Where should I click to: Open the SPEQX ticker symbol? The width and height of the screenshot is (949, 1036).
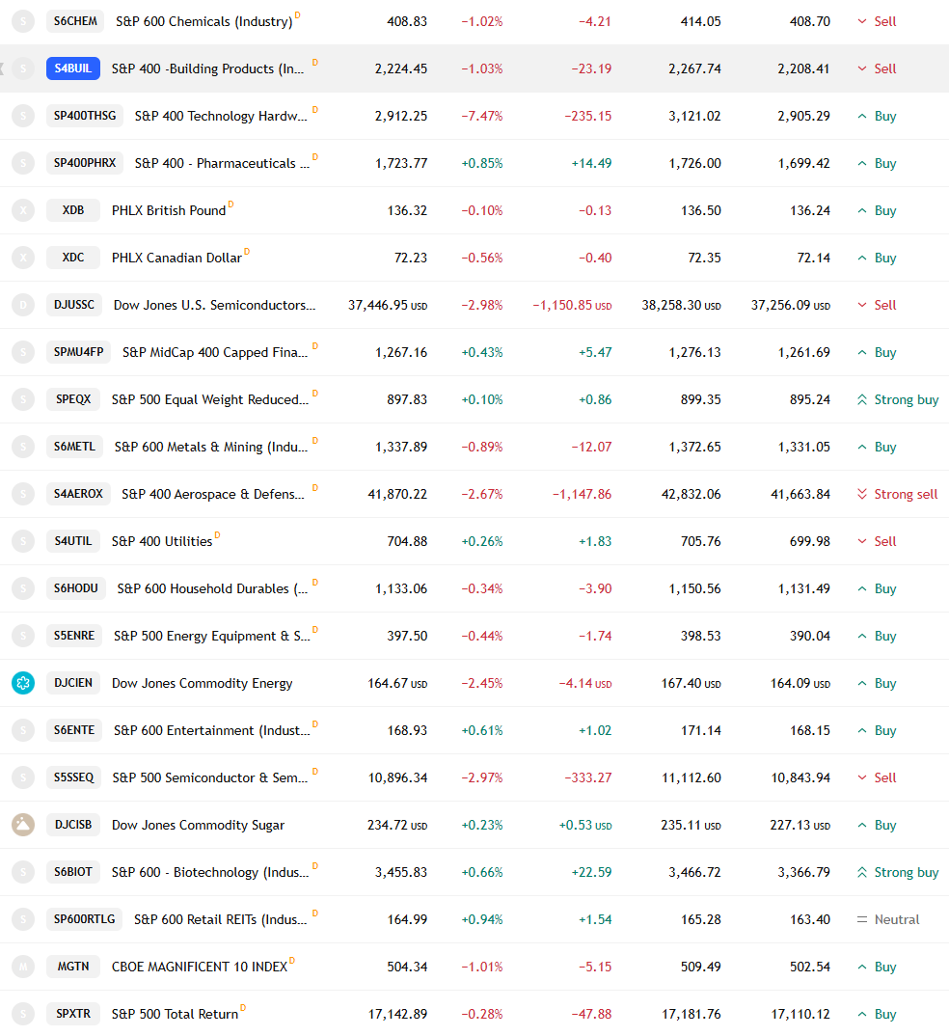[73, 399]
